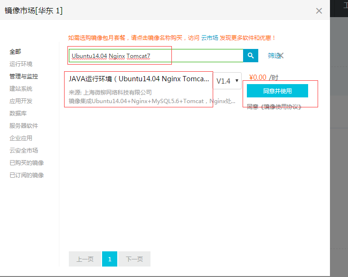Select the 建站系统 category
This screenshot has height=277, width=348.
coord(21,89)
